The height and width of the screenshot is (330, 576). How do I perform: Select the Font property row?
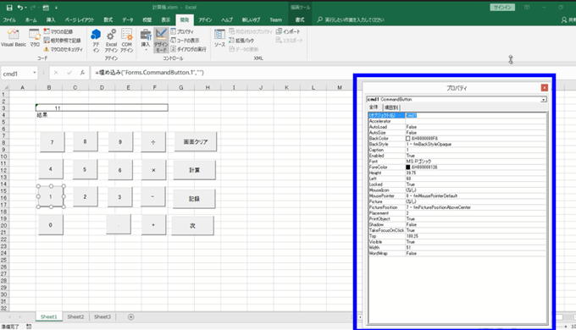[x=457, y=161]
